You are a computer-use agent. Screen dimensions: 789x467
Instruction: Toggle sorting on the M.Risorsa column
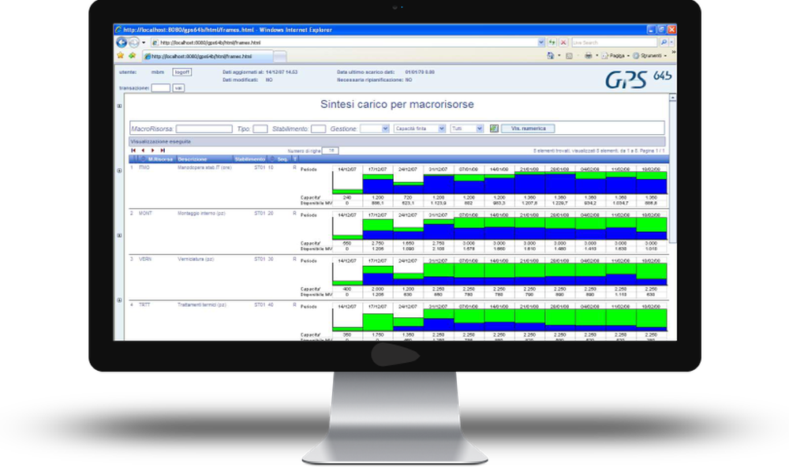tap(161, 158)
